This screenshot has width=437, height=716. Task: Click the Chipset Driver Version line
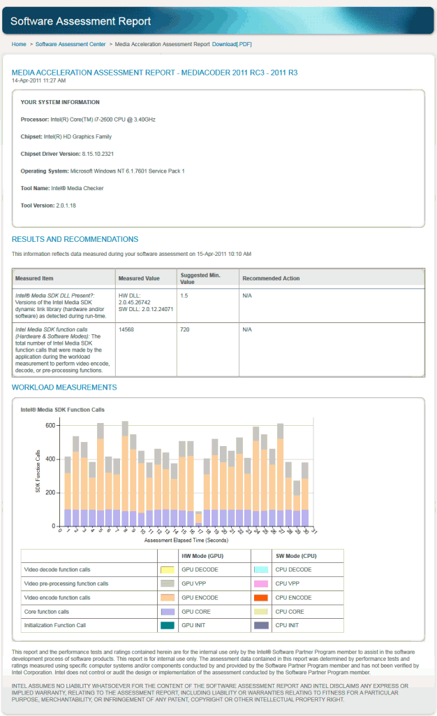(67, 154)
